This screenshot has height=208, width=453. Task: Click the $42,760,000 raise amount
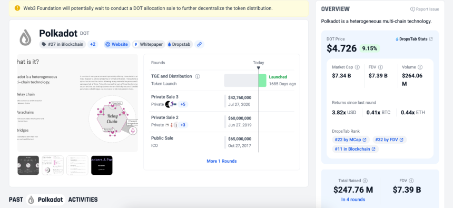click(240, 97)
